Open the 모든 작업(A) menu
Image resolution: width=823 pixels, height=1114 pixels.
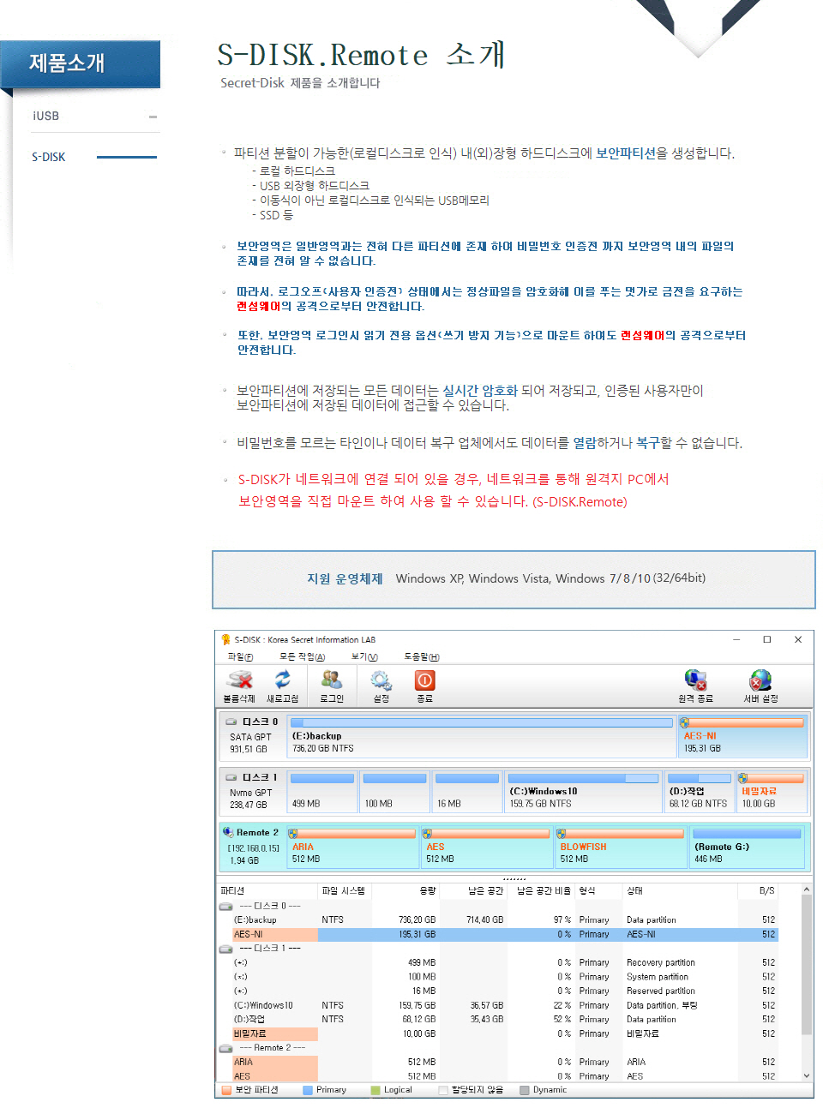303,657
